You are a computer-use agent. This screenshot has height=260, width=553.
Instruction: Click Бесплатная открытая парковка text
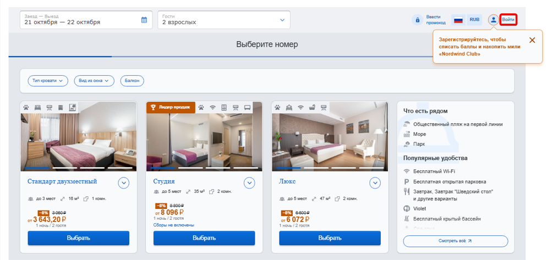(x=450, y=182)
